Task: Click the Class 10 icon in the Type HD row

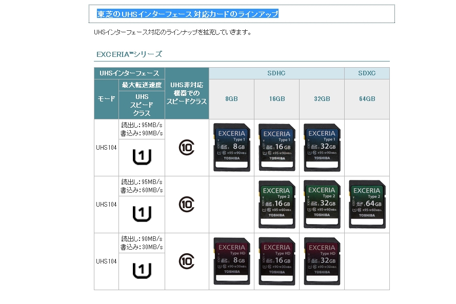Action: tap(187, 261)
